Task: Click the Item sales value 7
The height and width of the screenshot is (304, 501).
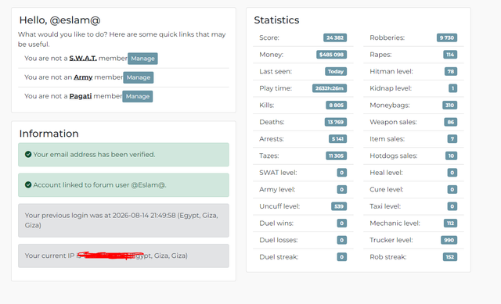Action: click(x=452, y=139)
